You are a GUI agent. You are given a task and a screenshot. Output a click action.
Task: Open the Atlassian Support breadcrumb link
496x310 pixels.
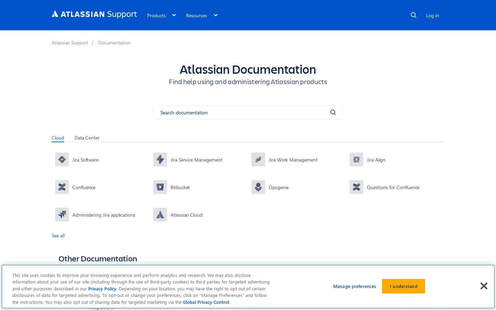pyautogui.click(x=70, y=43)
